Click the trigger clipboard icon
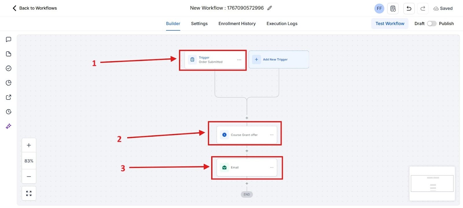463x208 pixels. 192,60
